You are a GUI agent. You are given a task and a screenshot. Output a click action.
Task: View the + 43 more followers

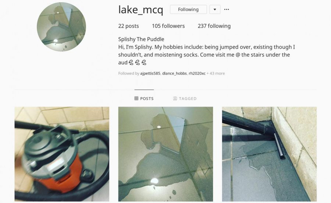click(x=216, y=74)
